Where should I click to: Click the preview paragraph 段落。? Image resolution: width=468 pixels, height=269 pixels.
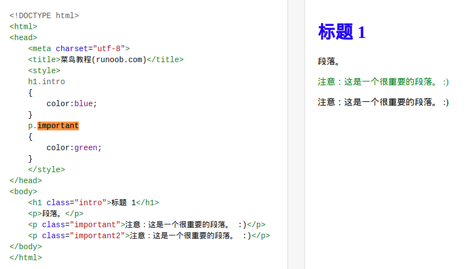(329, 62)
